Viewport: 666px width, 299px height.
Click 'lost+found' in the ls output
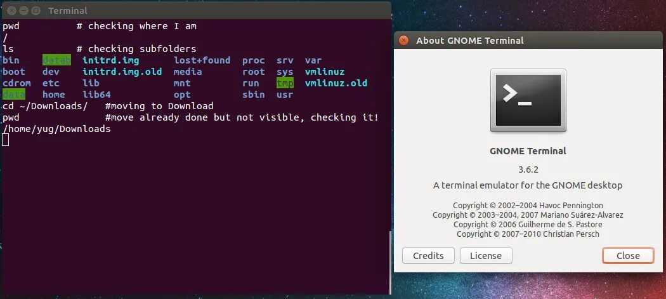(202, 60)
